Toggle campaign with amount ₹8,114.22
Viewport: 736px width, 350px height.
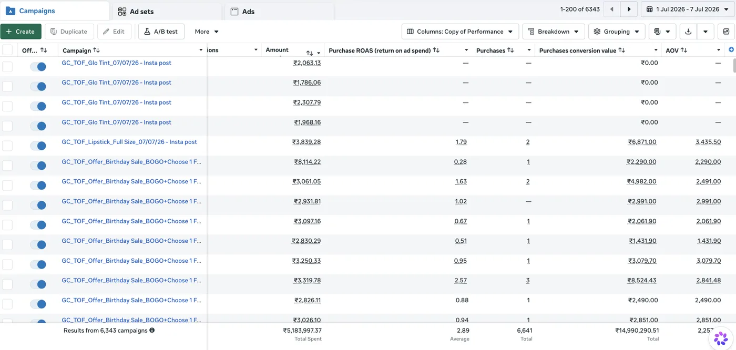[x=38, y=166]
